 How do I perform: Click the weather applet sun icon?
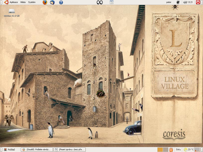coord(185,150)
